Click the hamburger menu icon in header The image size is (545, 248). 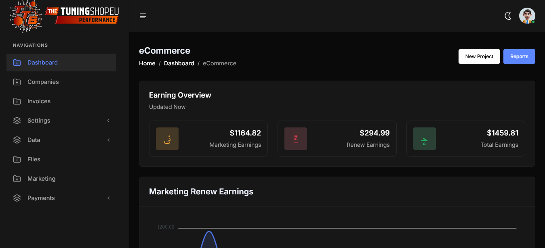143,16
